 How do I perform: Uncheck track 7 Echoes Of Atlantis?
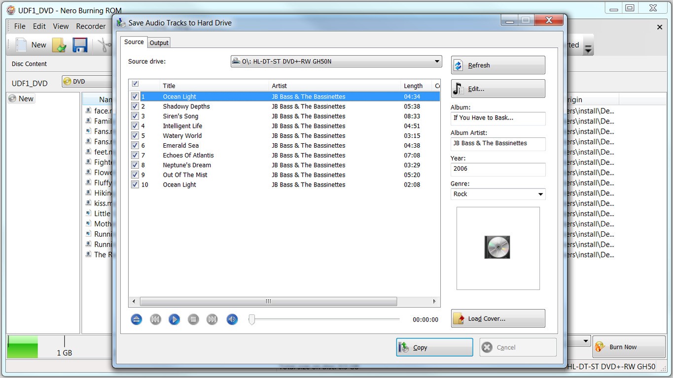coord(135,155)
